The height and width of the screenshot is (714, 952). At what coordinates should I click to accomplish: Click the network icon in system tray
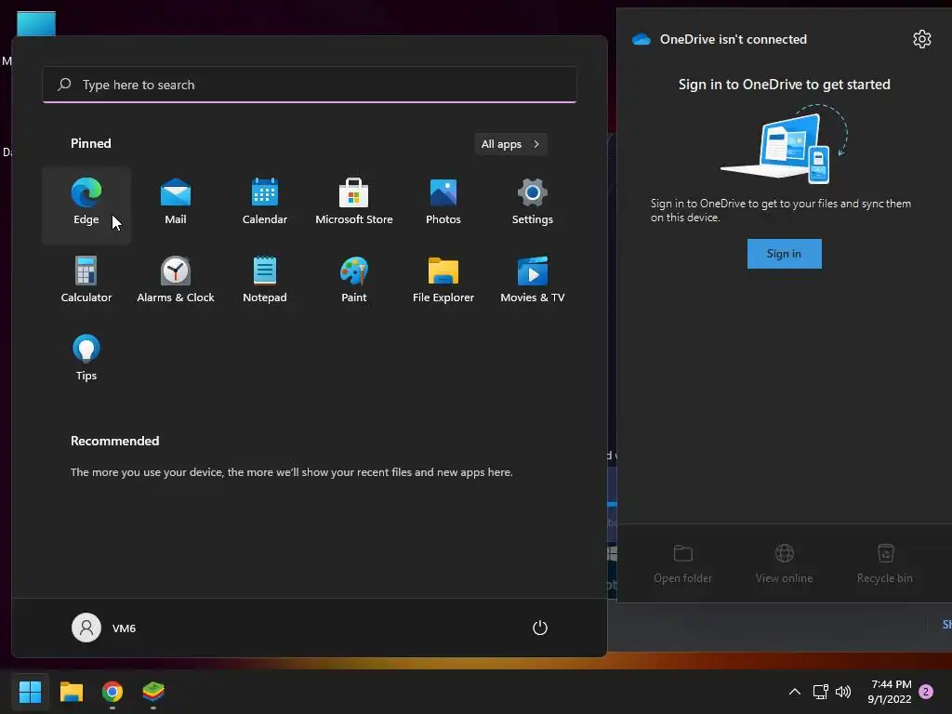click(820, 692)
